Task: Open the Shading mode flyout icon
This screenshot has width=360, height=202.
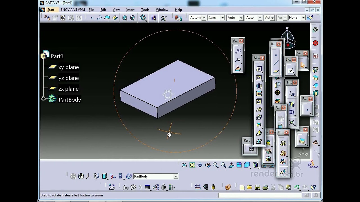Action: [x=255, y=165]
